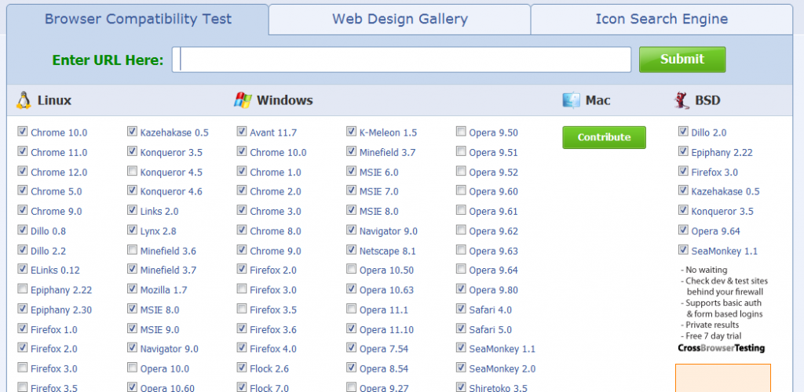Click the BSD daemon icon
Image resolution: width=804 pixels, height=392 pixels.
coord(682,100)
